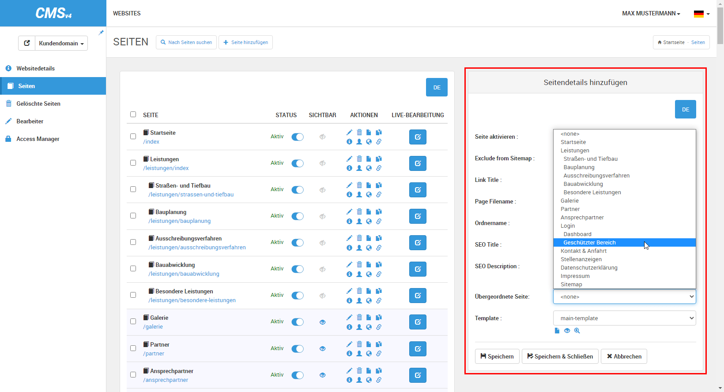
Task: Click the Seite hinzufügen button
Action: click(x=245, y=42)
